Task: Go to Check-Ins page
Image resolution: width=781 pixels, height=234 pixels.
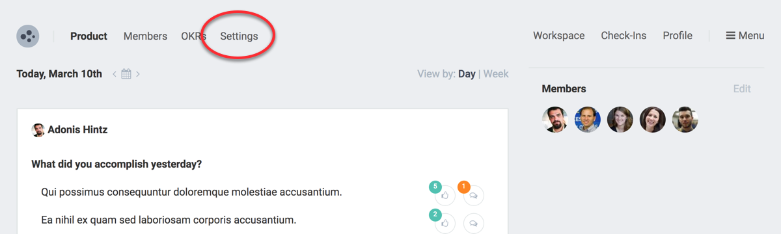Action: coord(623,36)
